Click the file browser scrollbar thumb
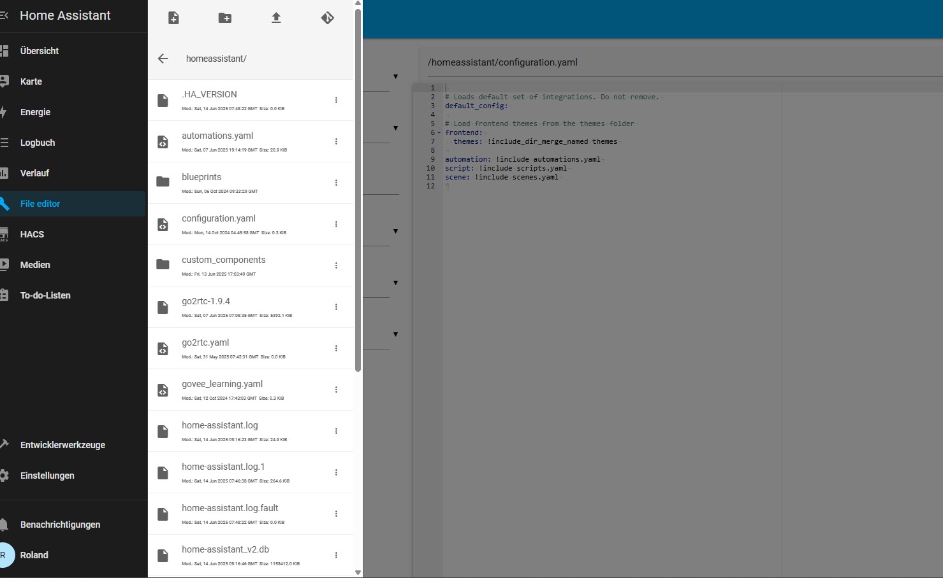Viewport: 943px width, 578px height. coord(358,191)
